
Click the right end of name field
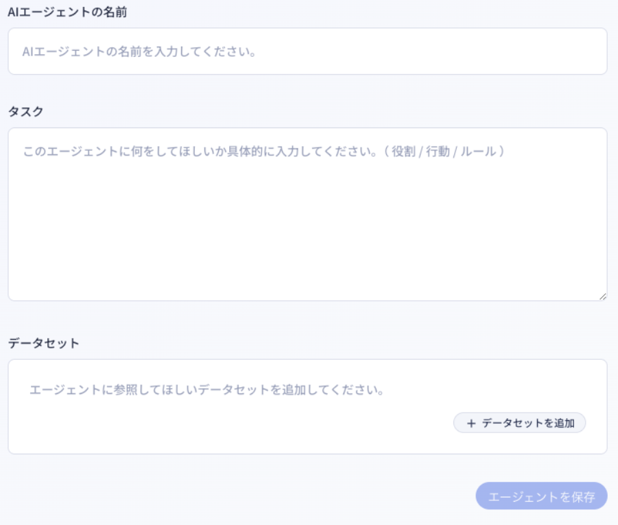pos(576,51)
